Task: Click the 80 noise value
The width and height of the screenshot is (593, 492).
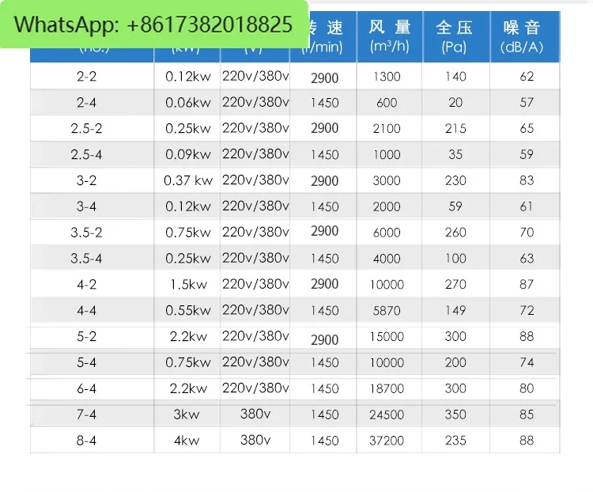Action: (527, 388)
